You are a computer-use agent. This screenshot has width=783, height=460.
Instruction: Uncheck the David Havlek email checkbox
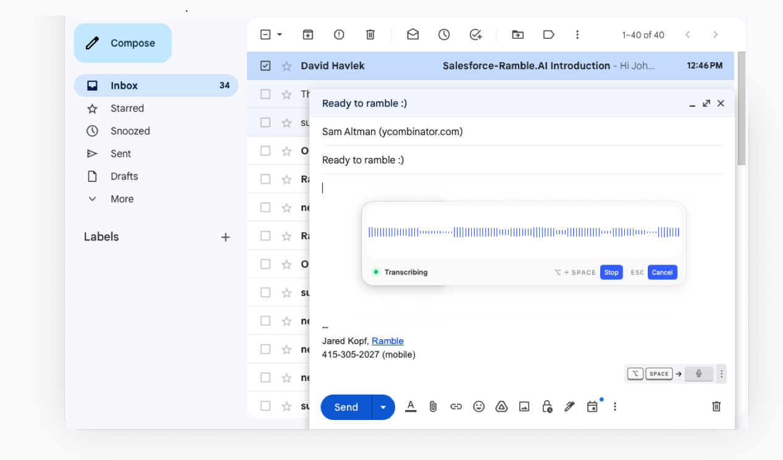[266, 66]
